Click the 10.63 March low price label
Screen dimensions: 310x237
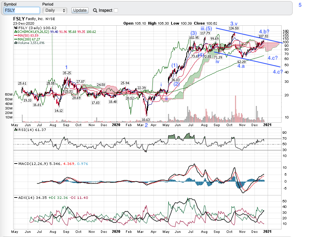click(146, 120)
